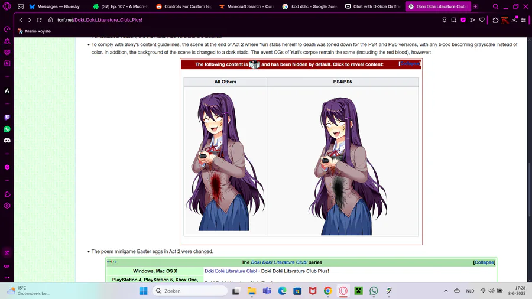This screenshot has width=532, height=299.
Task: Bookmark this page with the heart icon
Action: [482, 20]
